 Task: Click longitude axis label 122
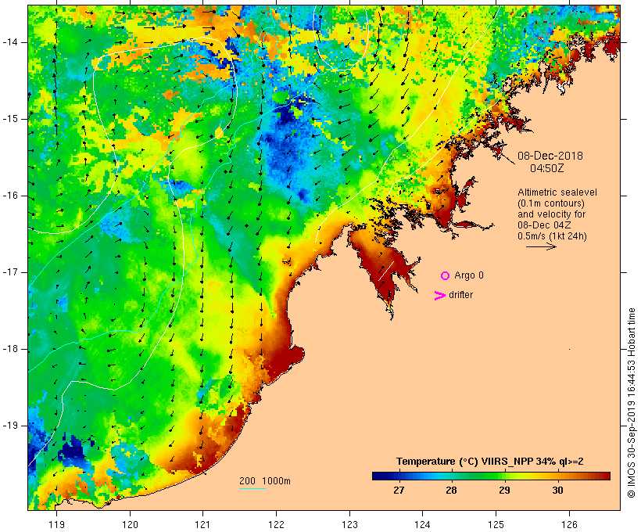pos(277,524)
